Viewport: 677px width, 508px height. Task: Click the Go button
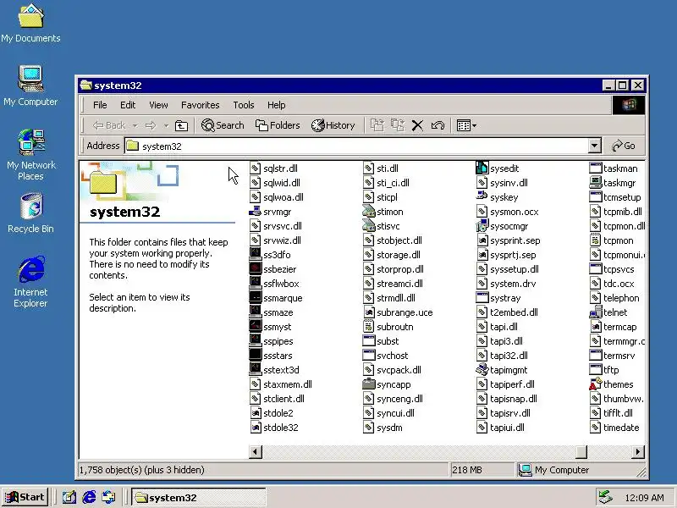pyautogui.click(x=624, y=146)
